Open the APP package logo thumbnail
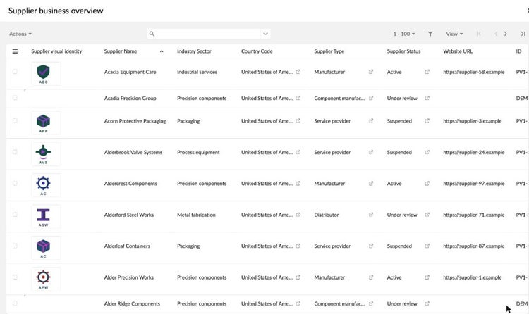Viewport: 529px width, 314px height. coord(46,123)
